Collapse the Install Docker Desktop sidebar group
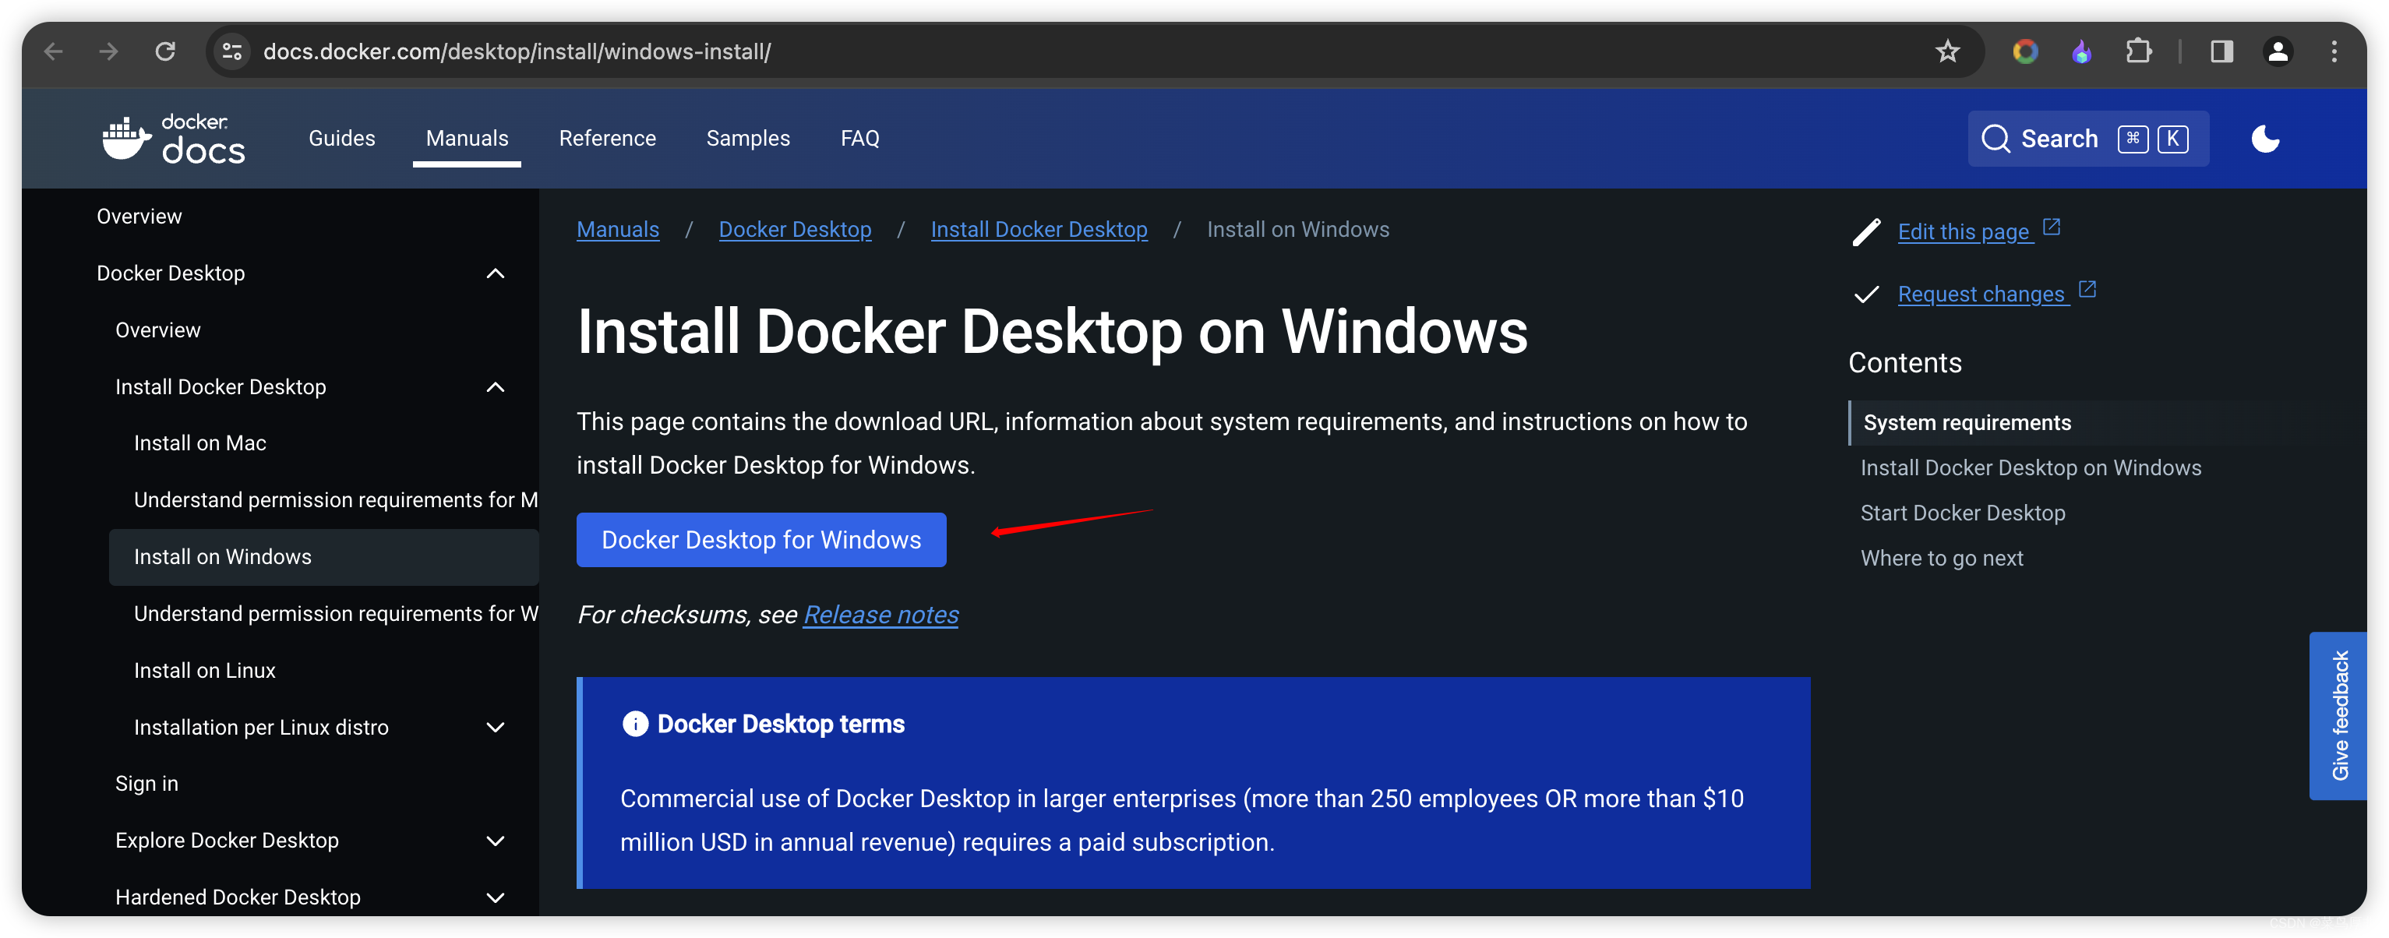Screen dimensions: 2389x938 [x=496, y=387]
